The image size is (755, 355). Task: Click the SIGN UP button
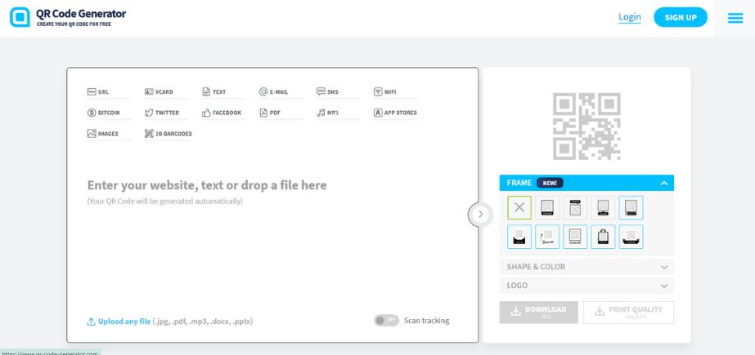click(x=681, y=17)
